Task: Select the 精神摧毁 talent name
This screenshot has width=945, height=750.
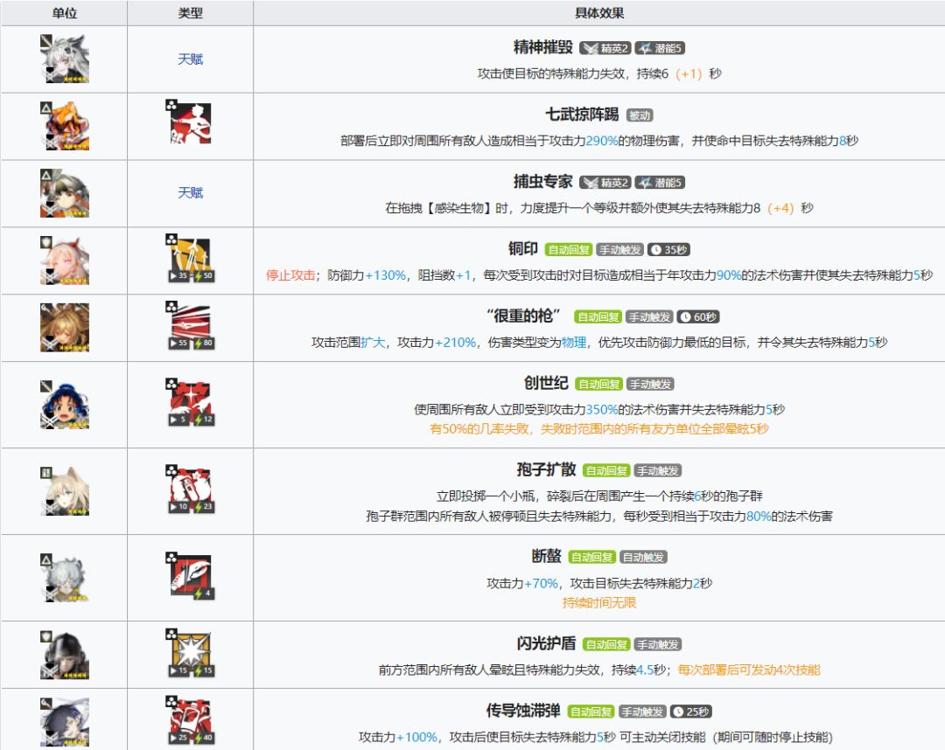Action: [x=543, y=47]
